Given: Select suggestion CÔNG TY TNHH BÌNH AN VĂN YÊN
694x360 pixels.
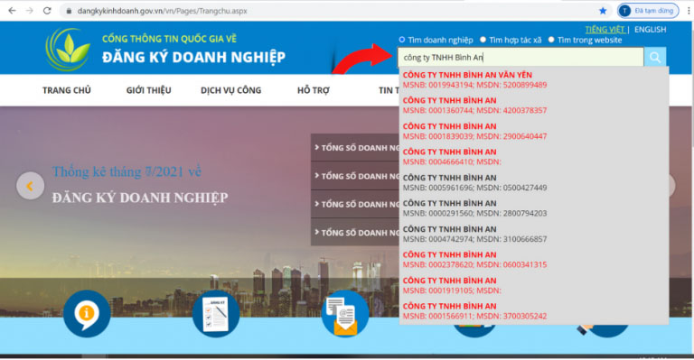Looking at the screenshot, I should tap(533, 79).
